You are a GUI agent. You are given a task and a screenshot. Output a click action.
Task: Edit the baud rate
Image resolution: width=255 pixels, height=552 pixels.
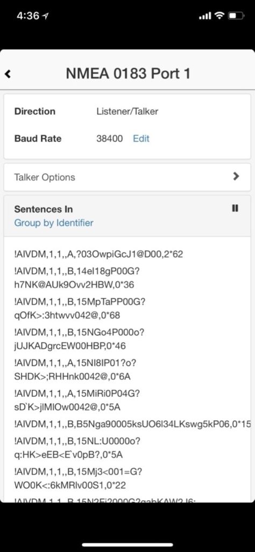point(141,139)
